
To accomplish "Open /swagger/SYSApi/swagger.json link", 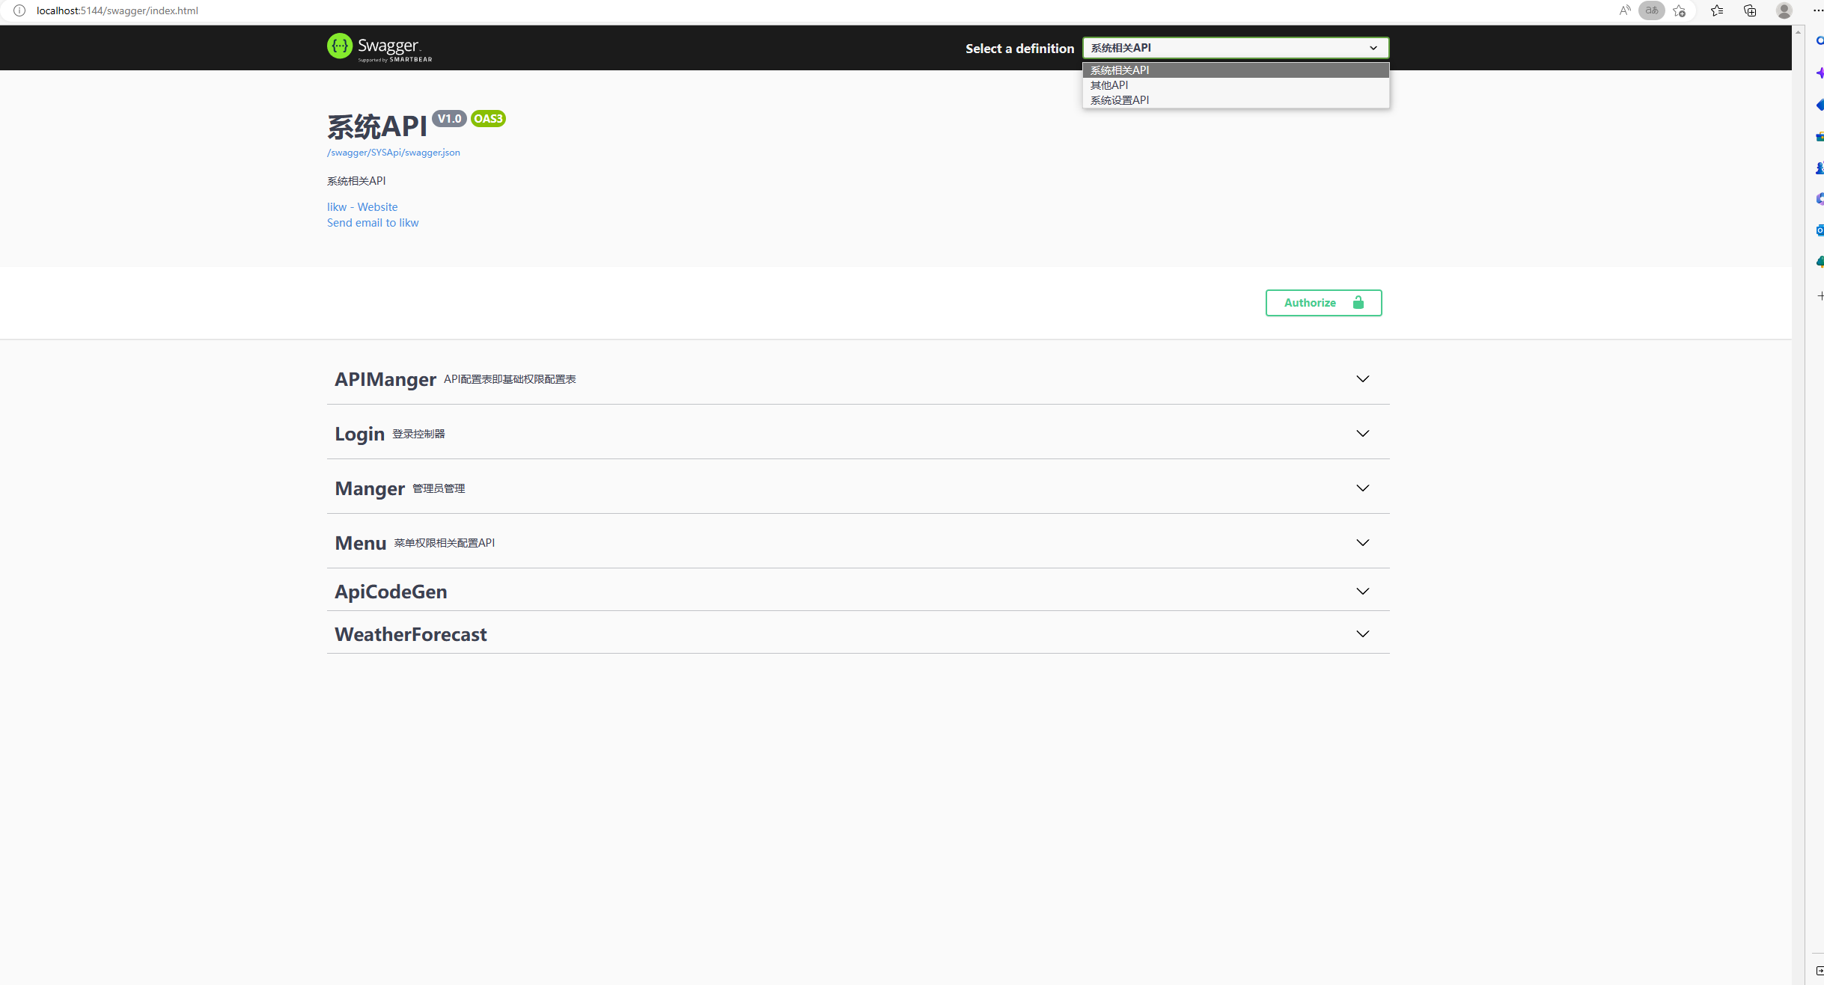I will tap(394, 153).
